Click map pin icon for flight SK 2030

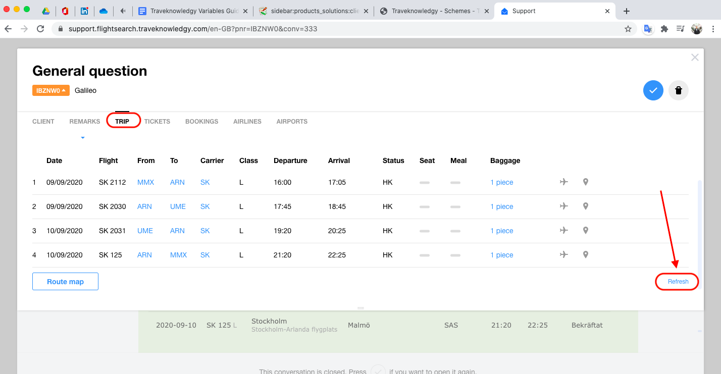click(585, 206)
